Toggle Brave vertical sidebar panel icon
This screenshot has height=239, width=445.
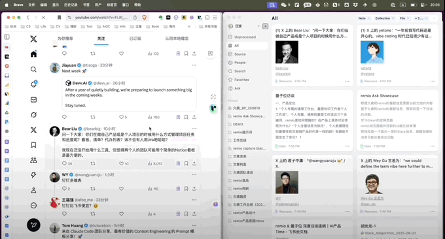tap(7, 37)
